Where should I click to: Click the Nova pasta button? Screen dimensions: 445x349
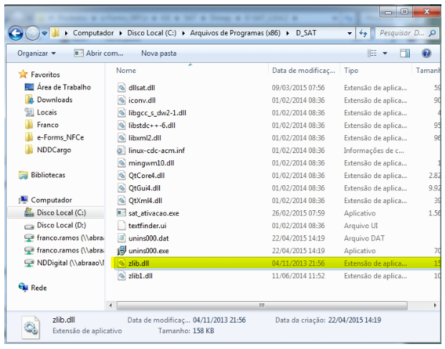tap(159, 54)
